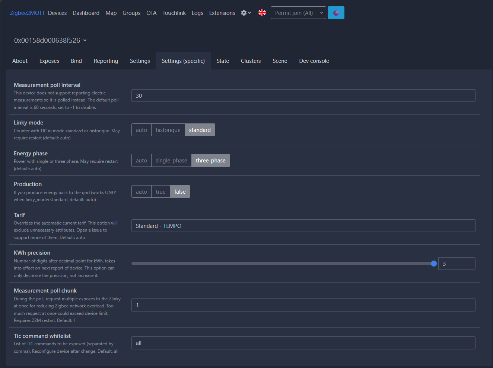Image resolution: width=493 pixels, height=368 pixels.
Task: Select auto for Linky mode
Action: click(x=141, y=130)
